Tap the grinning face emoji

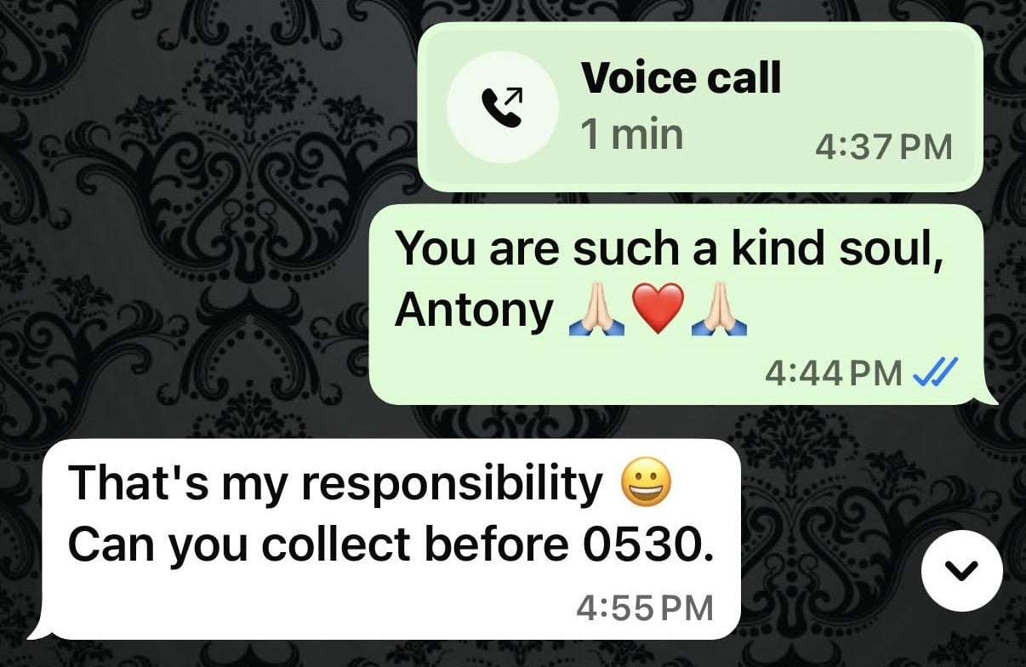647,485
